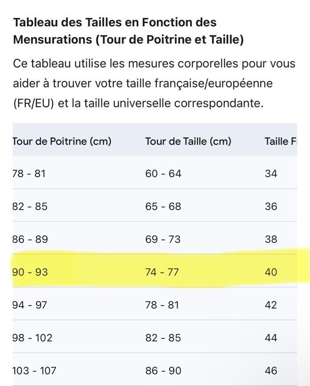Click the '65 - 68' waist cell
This screenshot has height=386, width=310.
pyautogui.click(x=163, y=206)
